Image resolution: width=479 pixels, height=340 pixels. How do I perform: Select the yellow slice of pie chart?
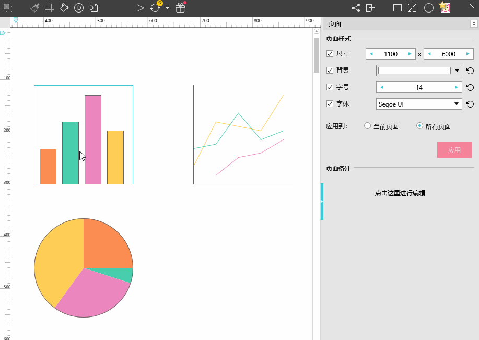58,260
